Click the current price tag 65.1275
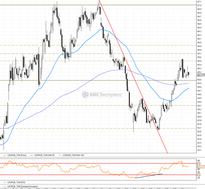Viewport: 205px width, 189px height. point(201,75)
